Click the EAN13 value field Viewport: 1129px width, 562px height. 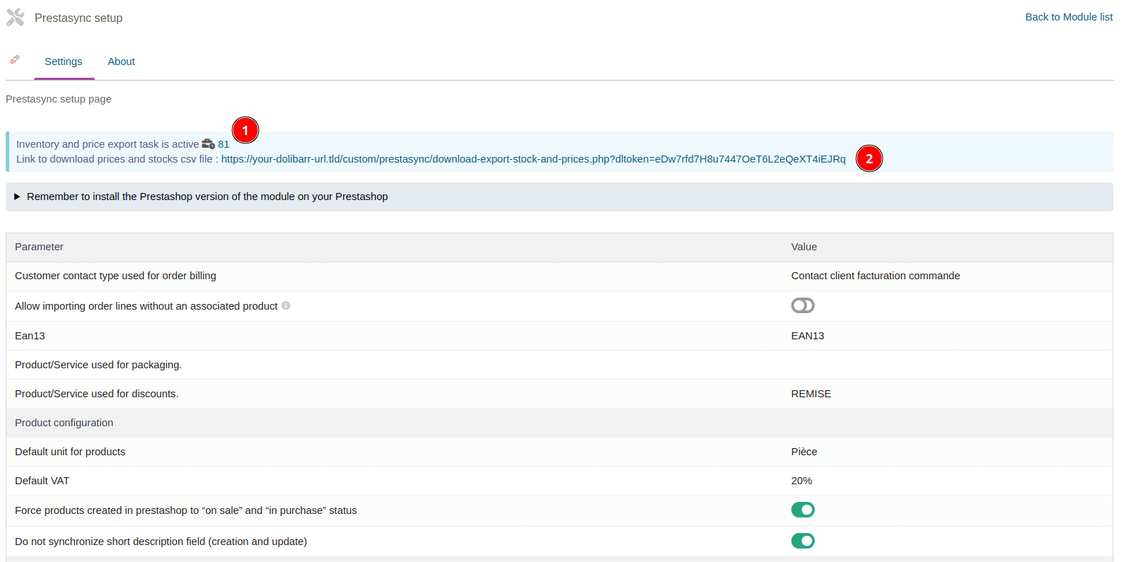pos(807,336)
